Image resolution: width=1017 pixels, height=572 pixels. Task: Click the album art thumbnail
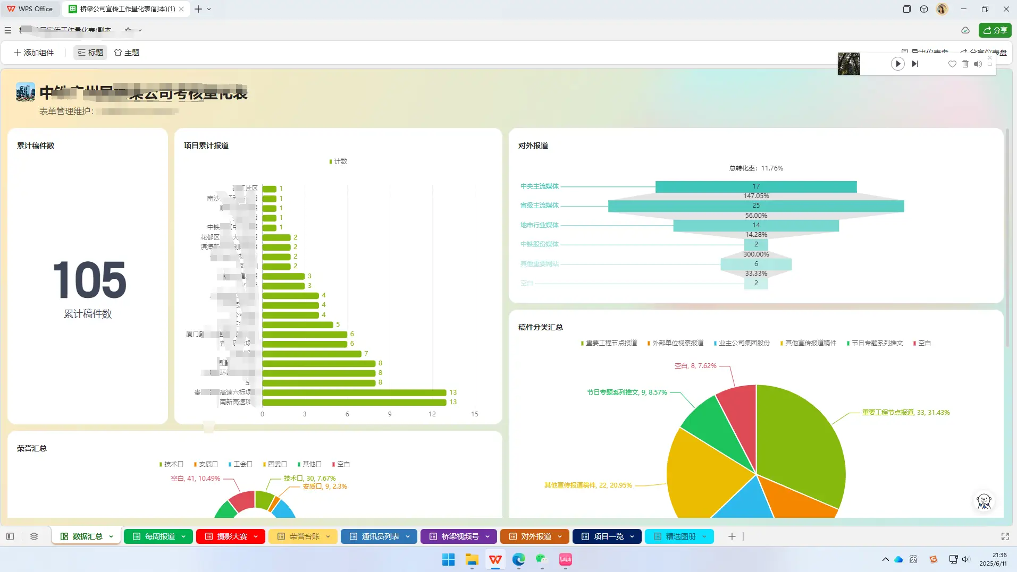848,64
